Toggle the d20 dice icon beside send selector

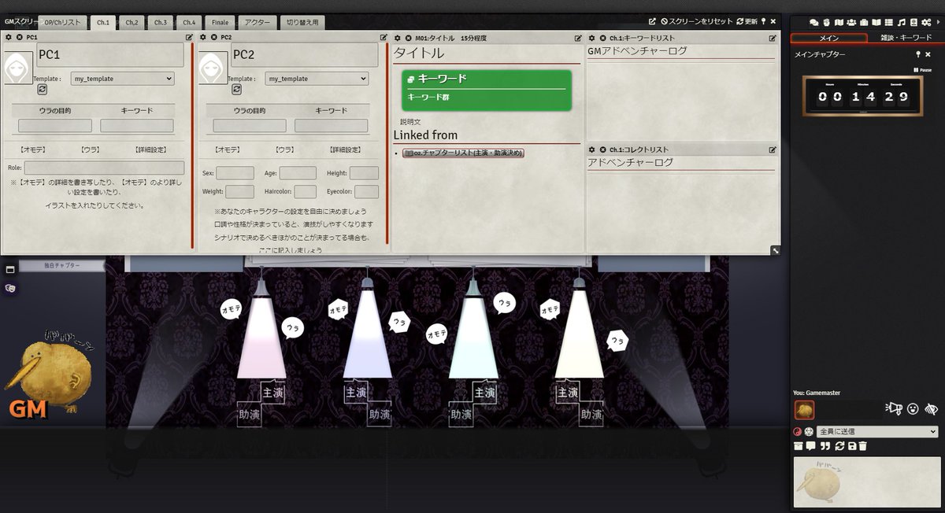(809, 431)
